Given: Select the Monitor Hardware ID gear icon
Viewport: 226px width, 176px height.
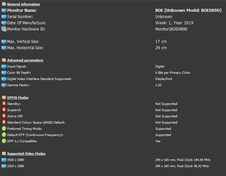Looking at the screenshot, I should tap(4, 29).
